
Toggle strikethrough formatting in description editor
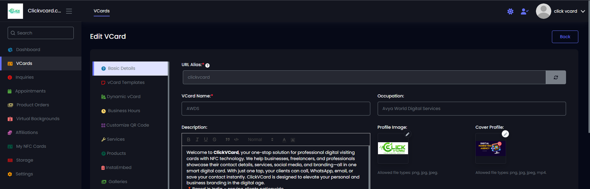[214, 140]
